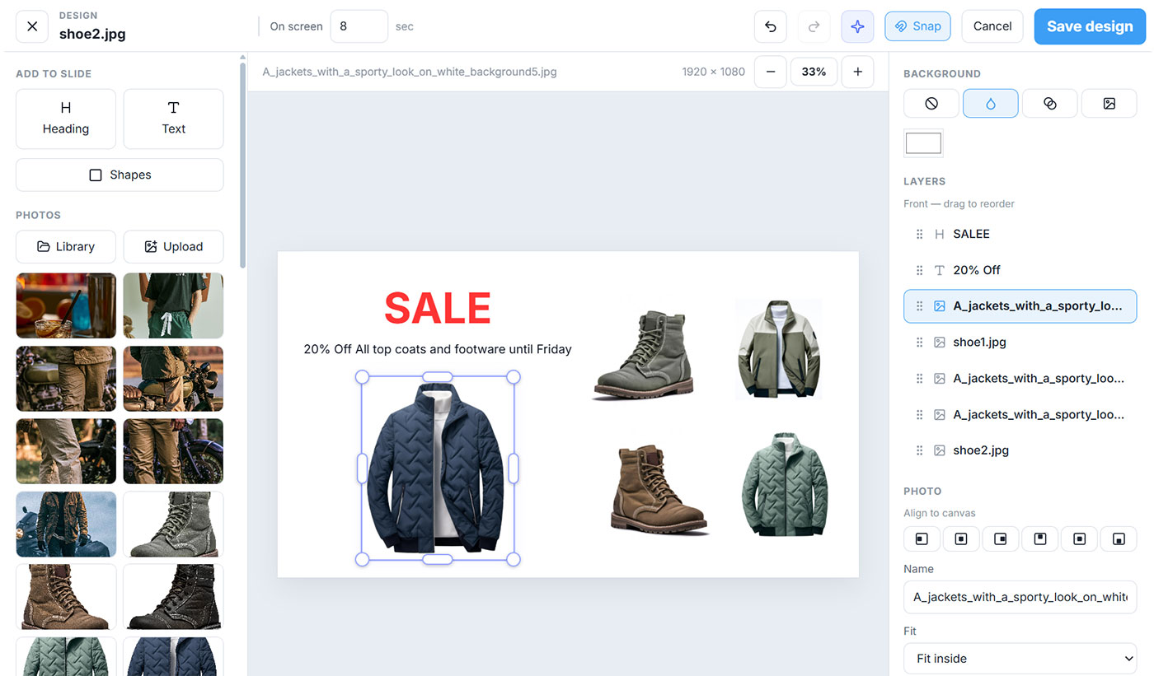Align photo to canvas horizontal center
Screen dimensions: 1154x676
tap(961, 538)
